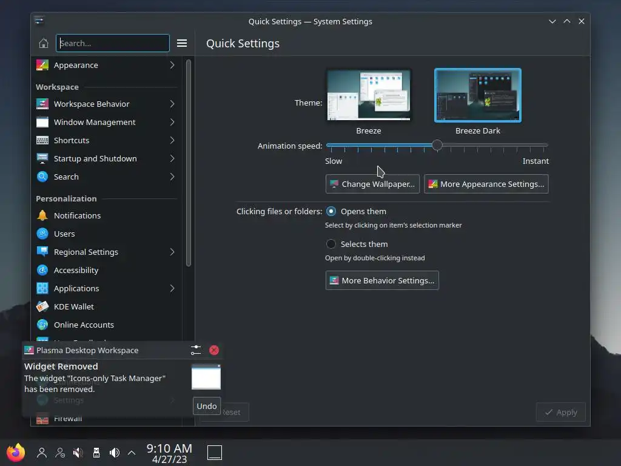This screenshot has width=621, height=466.
Task: Dismiss the Widget Removed notification
Action: 214,350
